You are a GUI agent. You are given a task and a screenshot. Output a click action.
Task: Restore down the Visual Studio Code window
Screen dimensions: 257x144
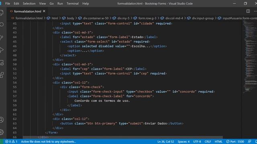point(245,4)
